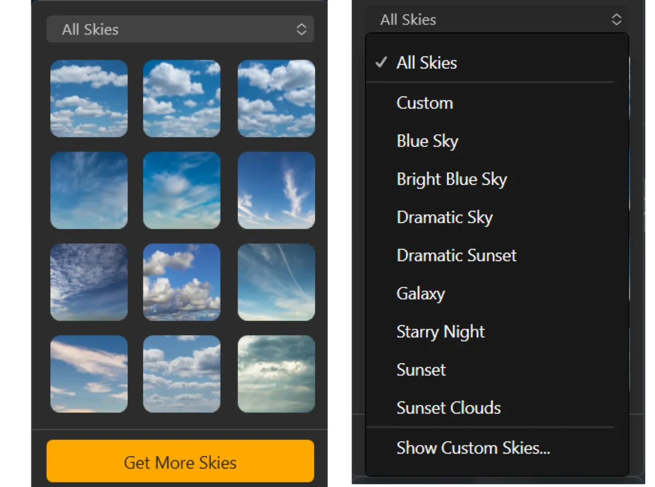Viewport: 655px width, 487px height.
Task: Choose the Starry Night category
Action: (440, 331)
